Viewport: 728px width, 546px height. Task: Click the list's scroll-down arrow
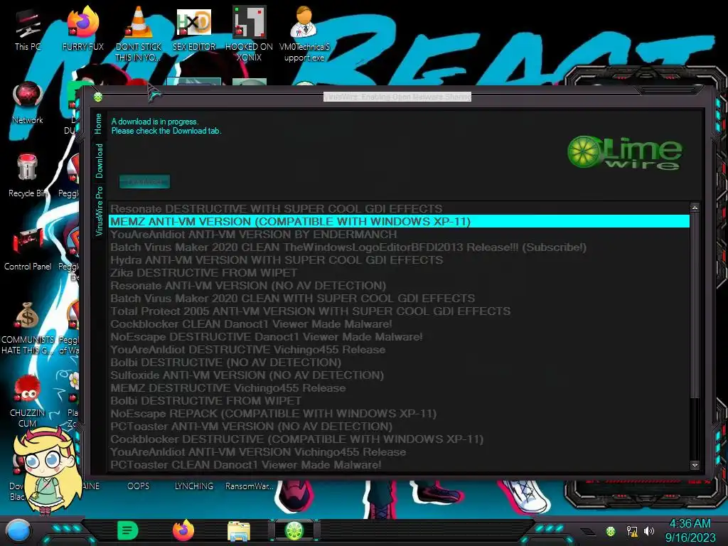click(695, 465)
